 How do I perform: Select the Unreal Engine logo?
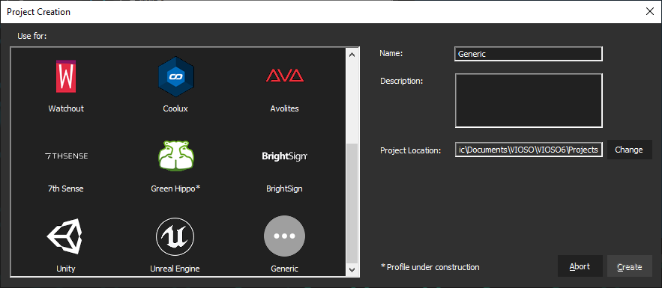(175, 236)
